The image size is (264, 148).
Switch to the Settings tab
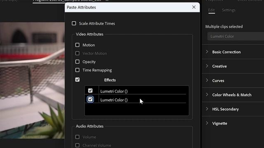[229, 10]
